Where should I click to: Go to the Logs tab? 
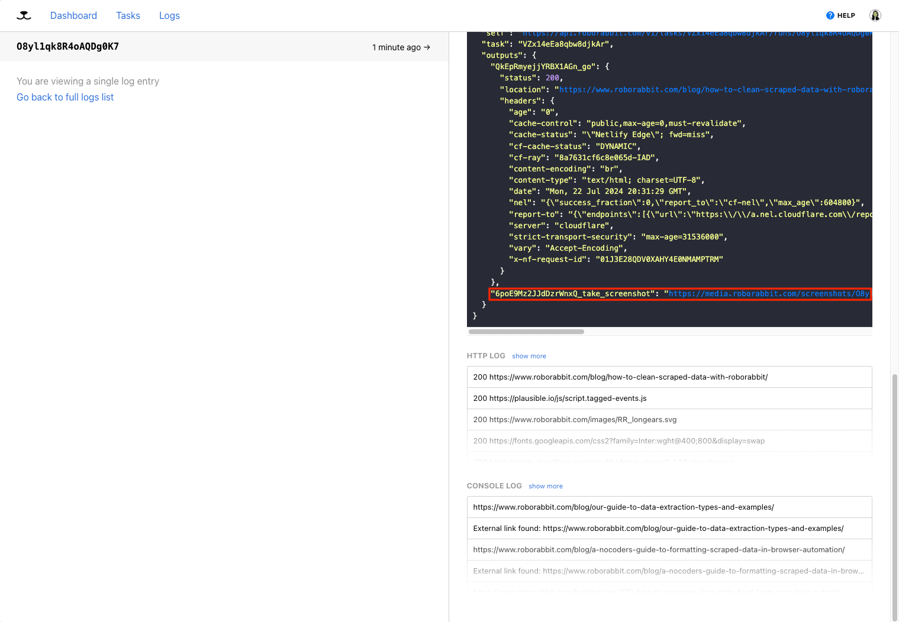click(169, 15)
